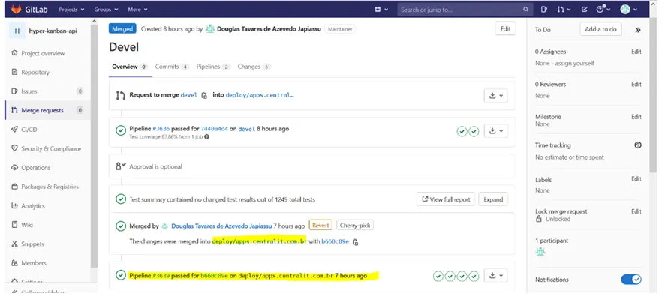
Task: Click the Edit merge request button
Action: pos(505,28)
